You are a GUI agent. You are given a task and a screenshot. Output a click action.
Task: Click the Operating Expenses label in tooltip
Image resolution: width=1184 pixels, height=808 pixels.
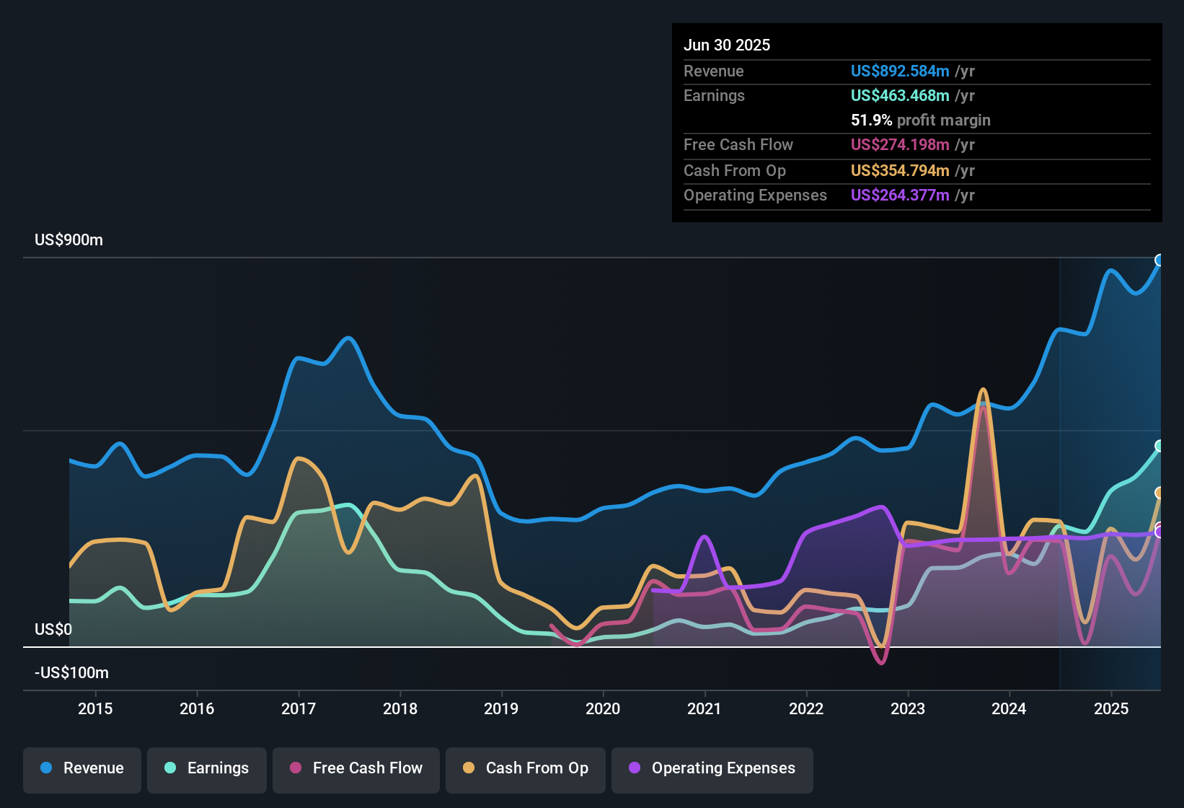[x=755, y=195]
